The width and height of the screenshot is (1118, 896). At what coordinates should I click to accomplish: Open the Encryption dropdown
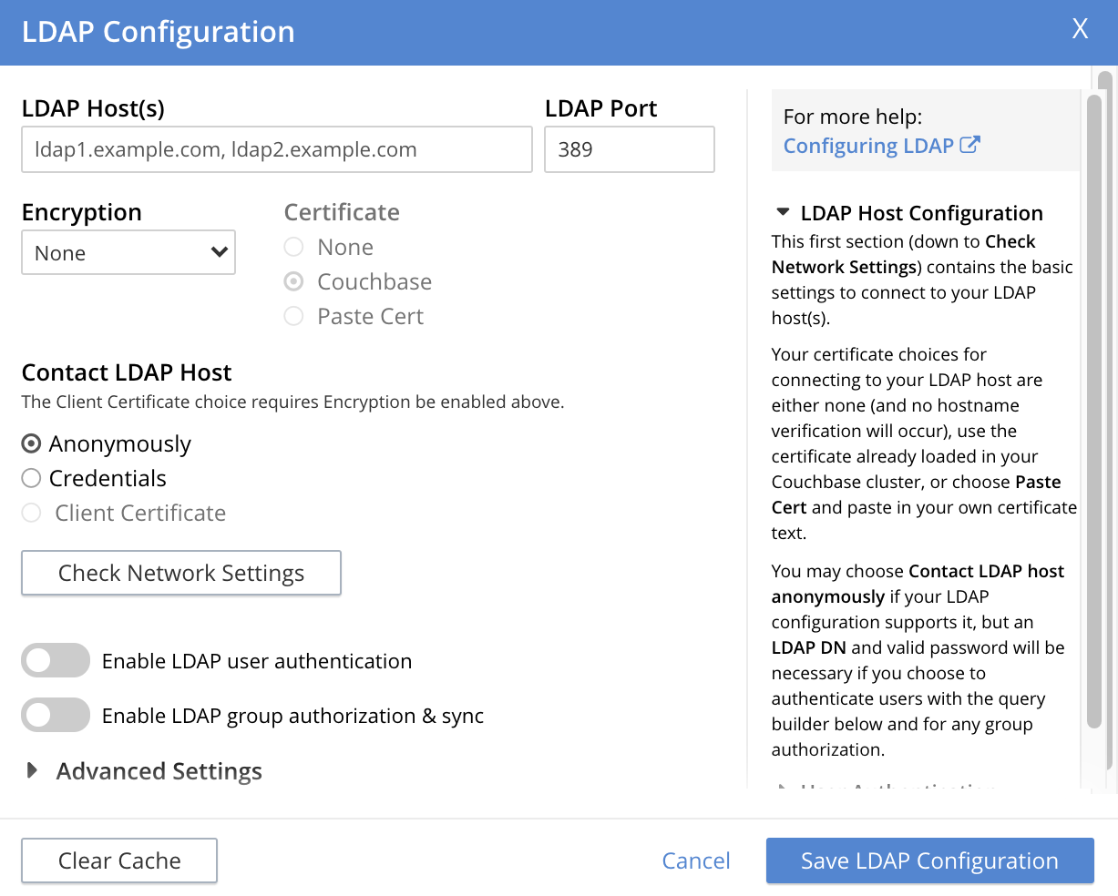[128, 252]
